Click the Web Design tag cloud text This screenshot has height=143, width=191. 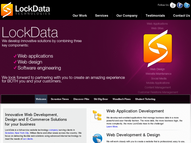tap(157, 69)
